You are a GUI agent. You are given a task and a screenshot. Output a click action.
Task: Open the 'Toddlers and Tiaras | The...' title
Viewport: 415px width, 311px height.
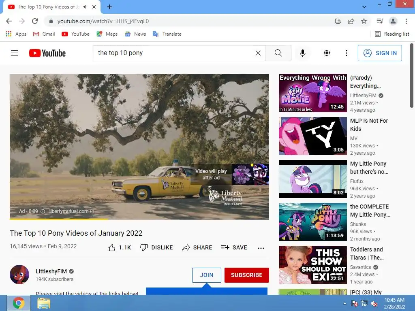367,253
